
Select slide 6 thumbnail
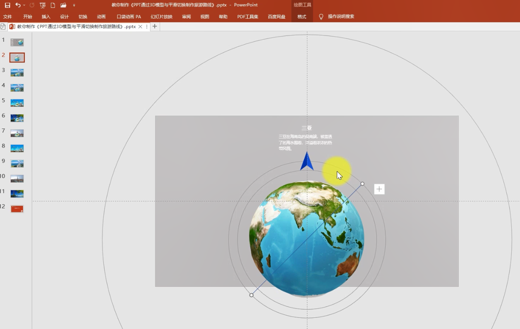[x=17, y=118]
